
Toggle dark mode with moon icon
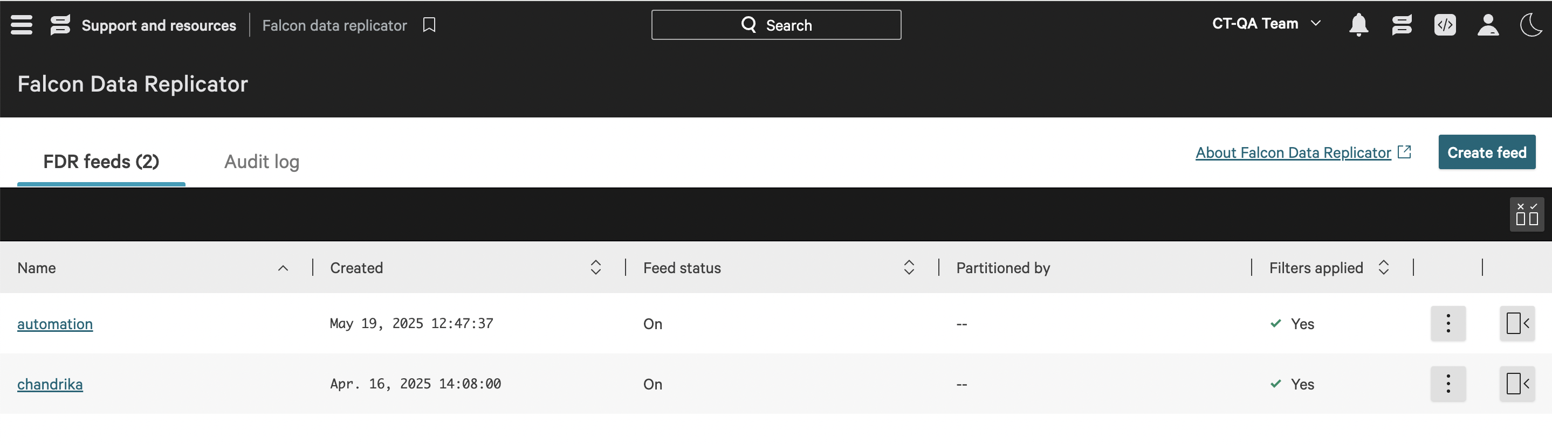1531,25
